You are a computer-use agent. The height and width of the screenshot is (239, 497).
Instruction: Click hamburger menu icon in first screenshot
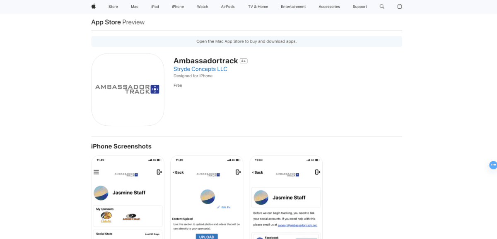coord(96,172)
